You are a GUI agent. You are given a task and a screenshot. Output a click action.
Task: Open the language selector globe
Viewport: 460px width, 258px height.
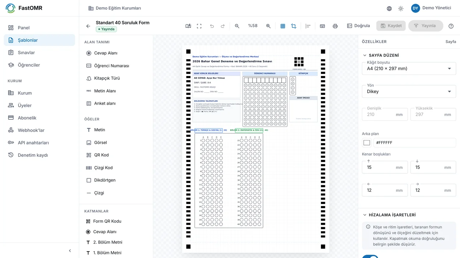(389, 9)
